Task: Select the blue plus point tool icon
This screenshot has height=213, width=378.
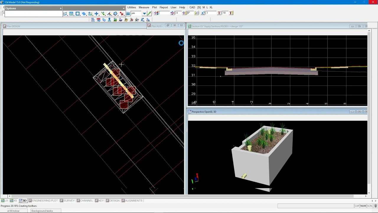Action: point(97,14)
